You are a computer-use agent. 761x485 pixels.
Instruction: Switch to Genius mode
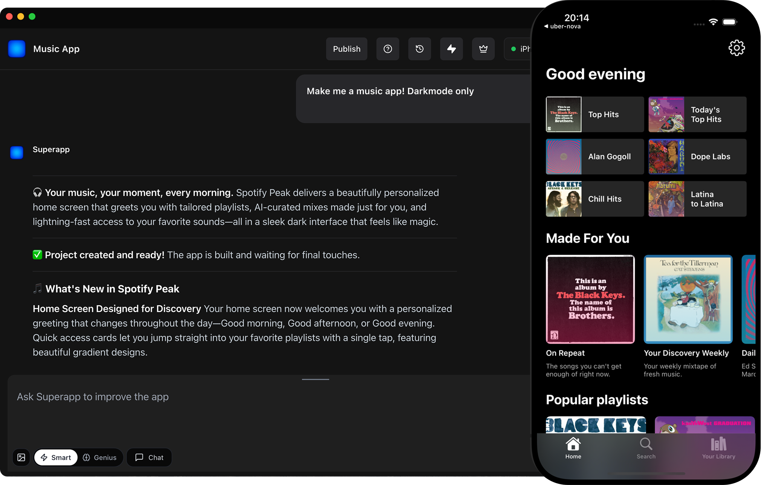tap(100, 457)
